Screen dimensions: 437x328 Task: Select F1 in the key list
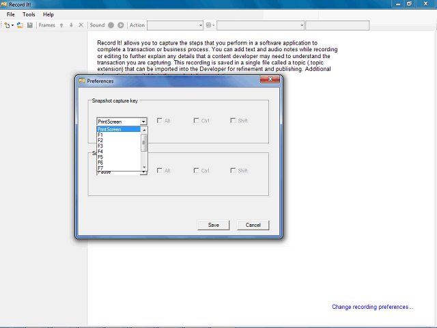118,135
